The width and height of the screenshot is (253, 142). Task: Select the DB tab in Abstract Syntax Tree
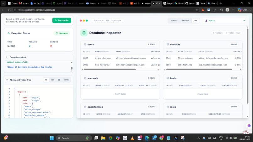coord(59,80)
